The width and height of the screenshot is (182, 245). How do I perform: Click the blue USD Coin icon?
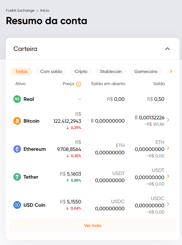click(x=17, y=205)
